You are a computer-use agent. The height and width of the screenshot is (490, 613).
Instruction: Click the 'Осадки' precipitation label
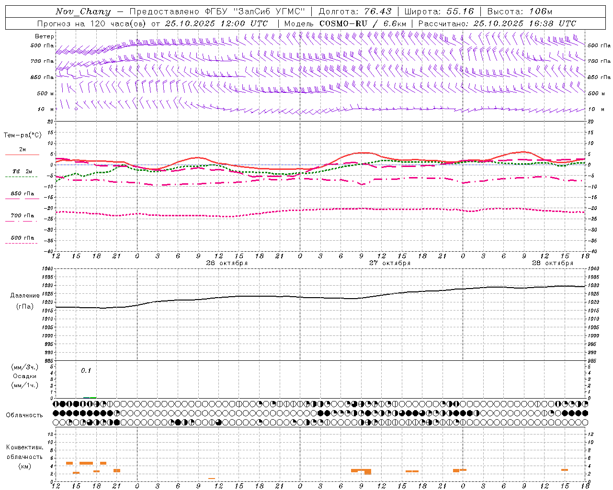click(x=24, y=376)
